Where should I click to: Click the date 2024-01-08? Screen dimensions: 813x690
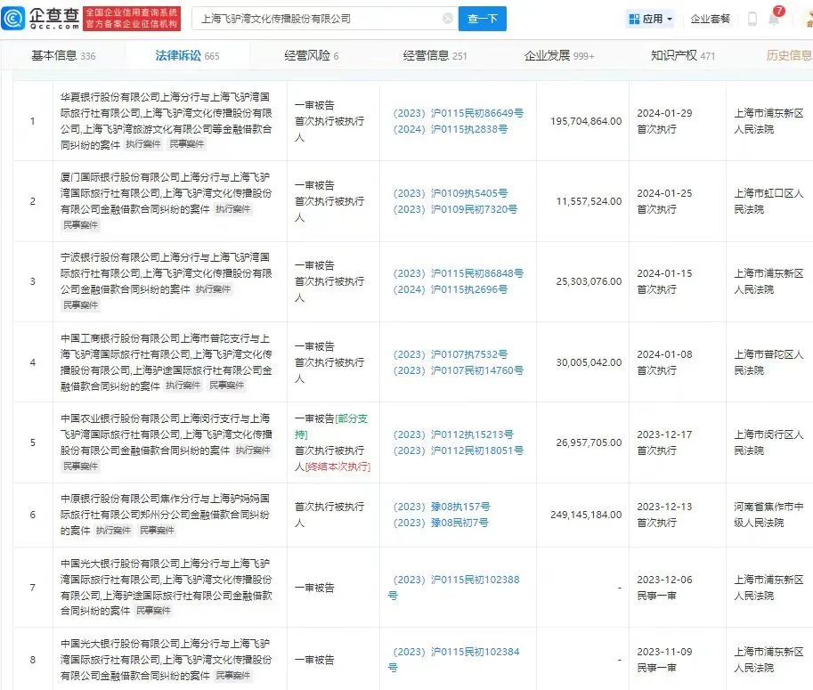(664, 354)
